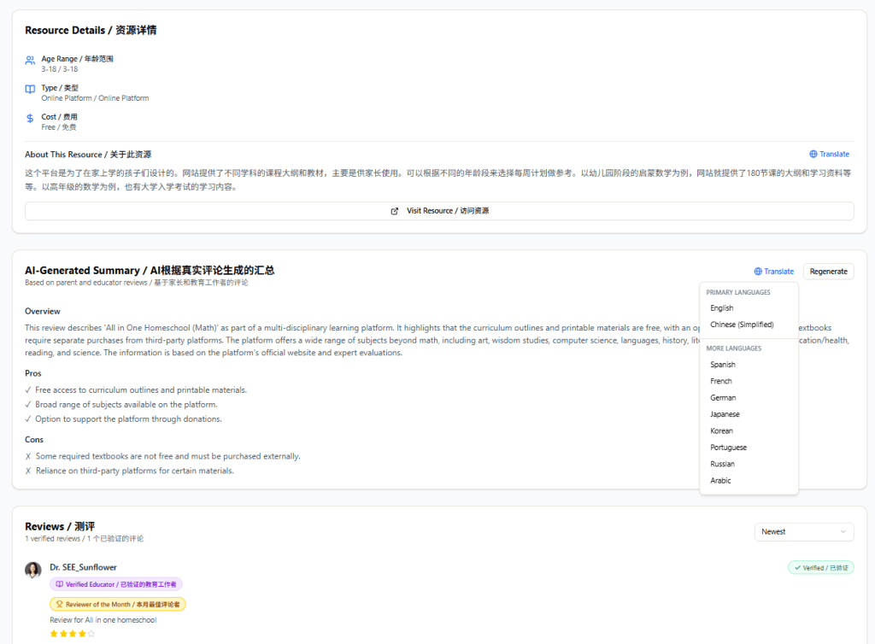Click the book icon in Verified Educator badge

[x=59, y=584]
